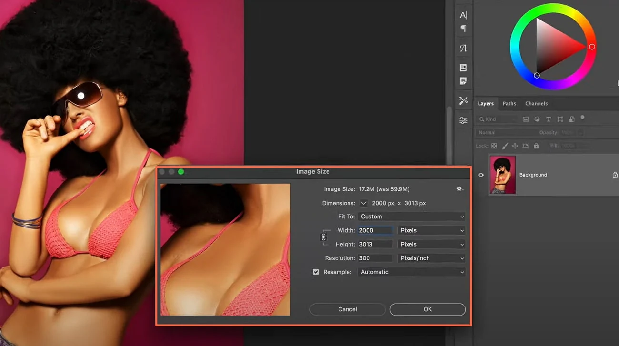Confirm resize with OK button
619x346 pixels.
(428, 309)
